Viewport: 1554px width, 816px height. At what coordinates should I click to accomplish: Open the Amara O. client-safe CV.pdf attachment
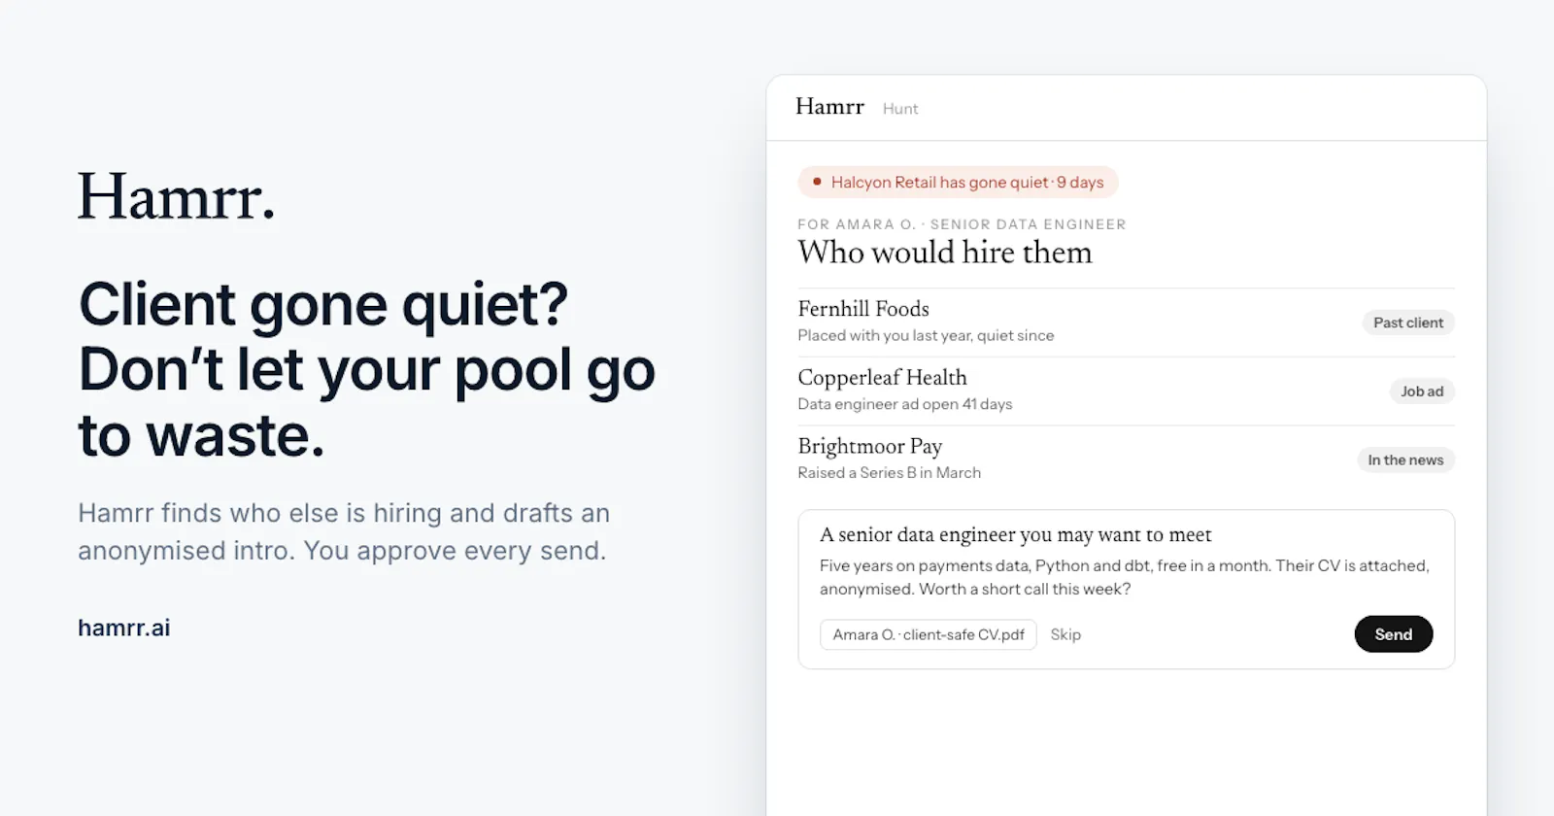(929, 634)
